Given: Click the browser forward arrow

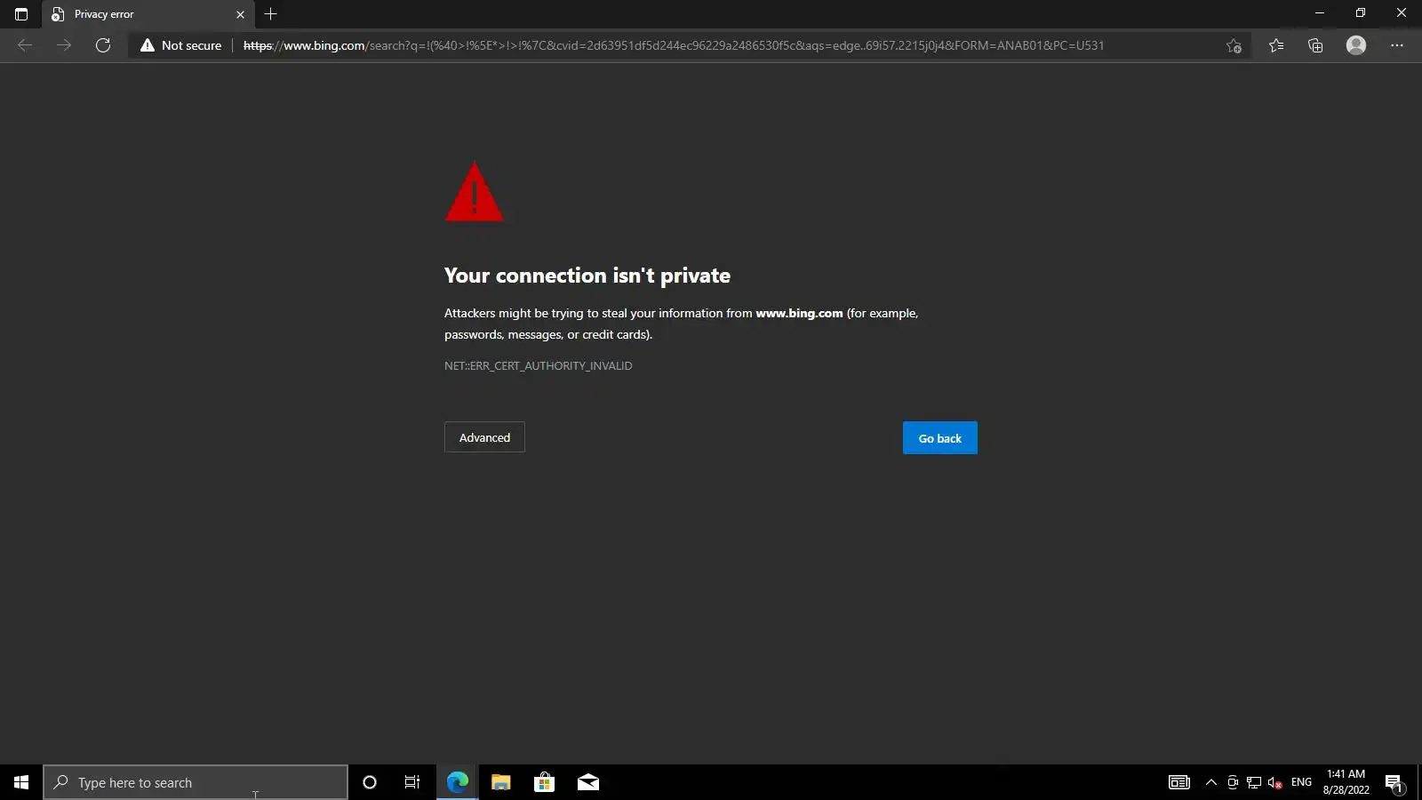Looking at the screenshot, I should (x=64, y=45).
